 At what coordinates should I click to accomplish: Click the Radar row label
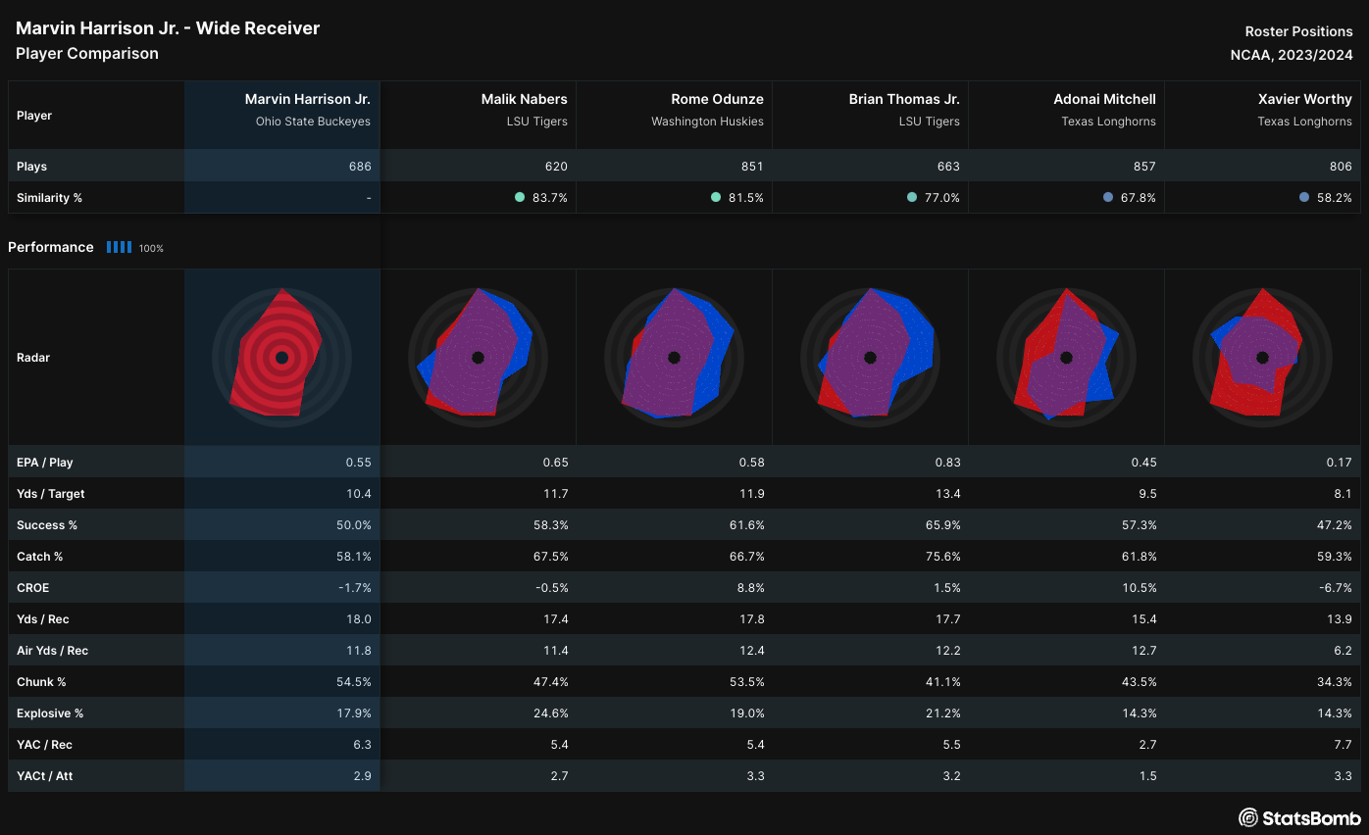pos(33,358)
